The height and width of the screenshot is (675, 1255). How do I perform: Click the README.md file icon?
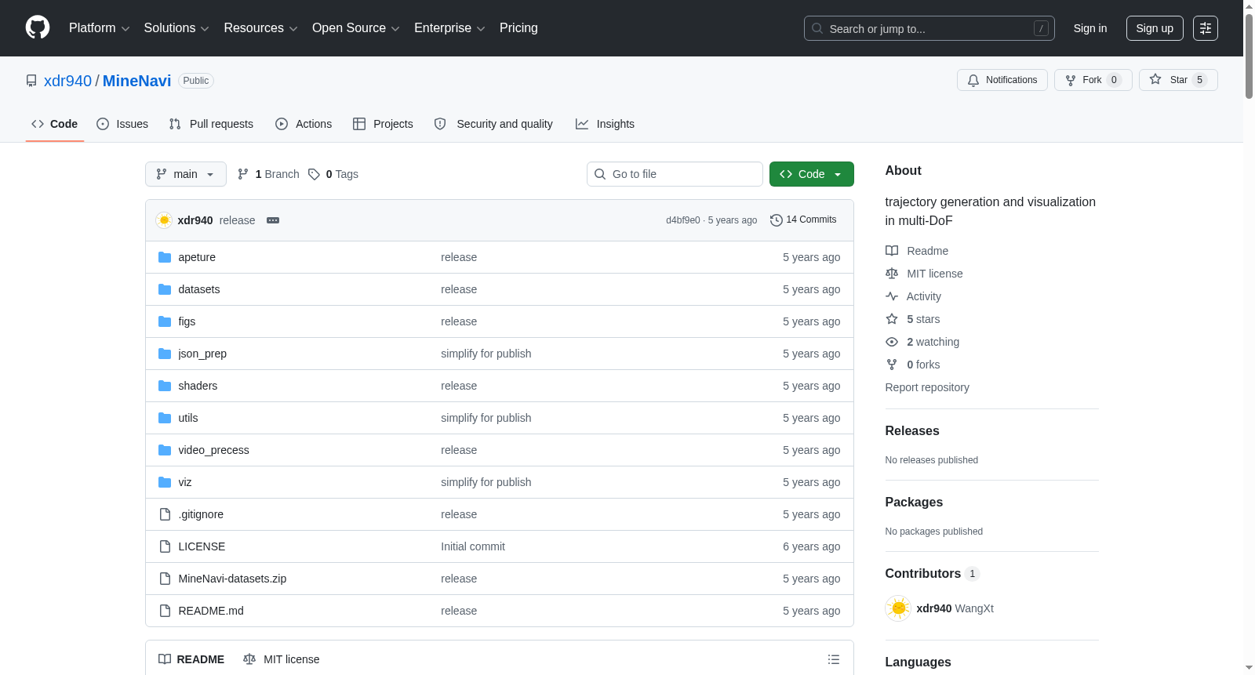click(x=165, y=611)
